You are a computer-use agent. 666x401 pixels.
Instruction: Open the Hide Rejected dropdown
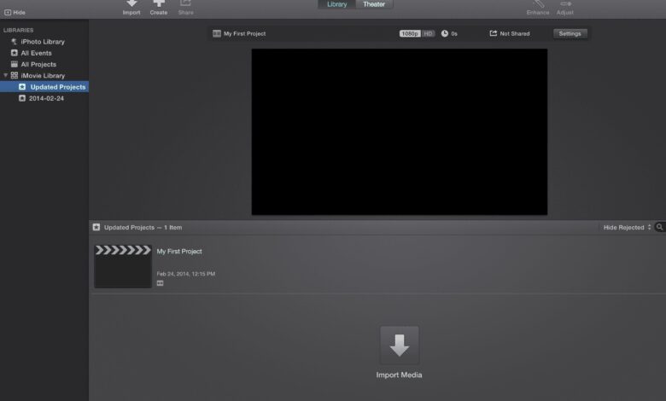[x=627, y=228]
